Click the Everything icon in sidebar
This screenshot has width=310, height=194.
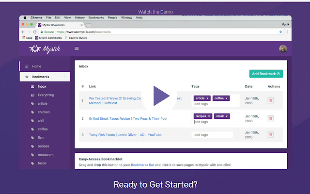[x=32, y=95]
